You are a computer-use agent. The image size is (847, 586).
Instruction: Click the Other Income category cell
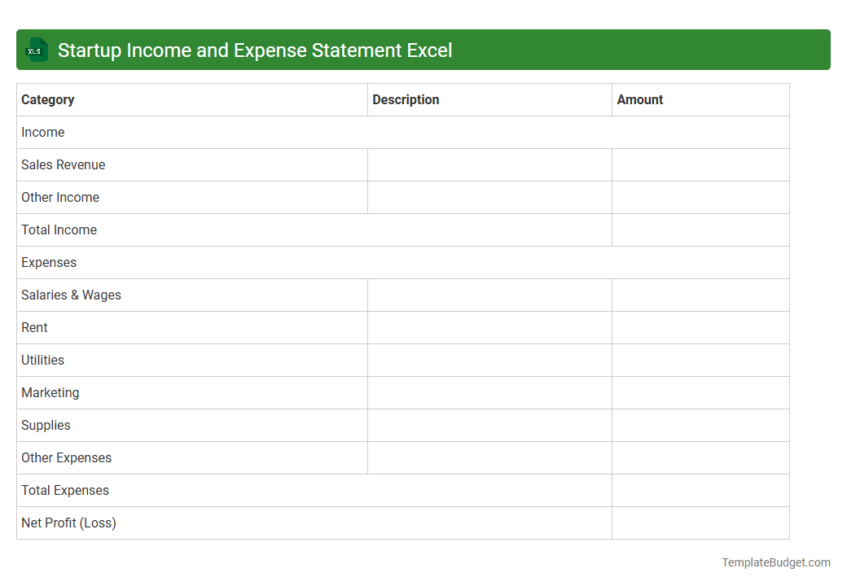click(x=60, y=197)
